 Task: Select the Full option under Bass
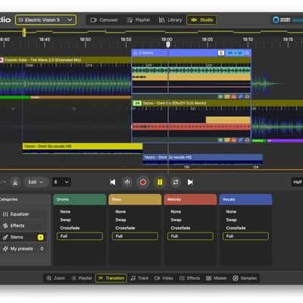(x=135, y=236)
